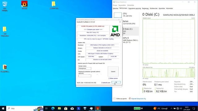This screenshot has height=111, width=198.
Task: Click the Submit button in FurMark dialog
Action: coord(113,72)
